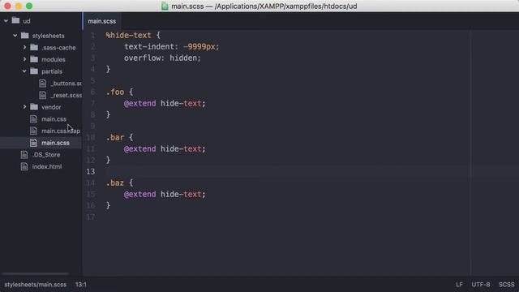The width and height of the screenshot is (519, 292).
Task: Click the main.css.map file icon
Action: coord(33,131)
